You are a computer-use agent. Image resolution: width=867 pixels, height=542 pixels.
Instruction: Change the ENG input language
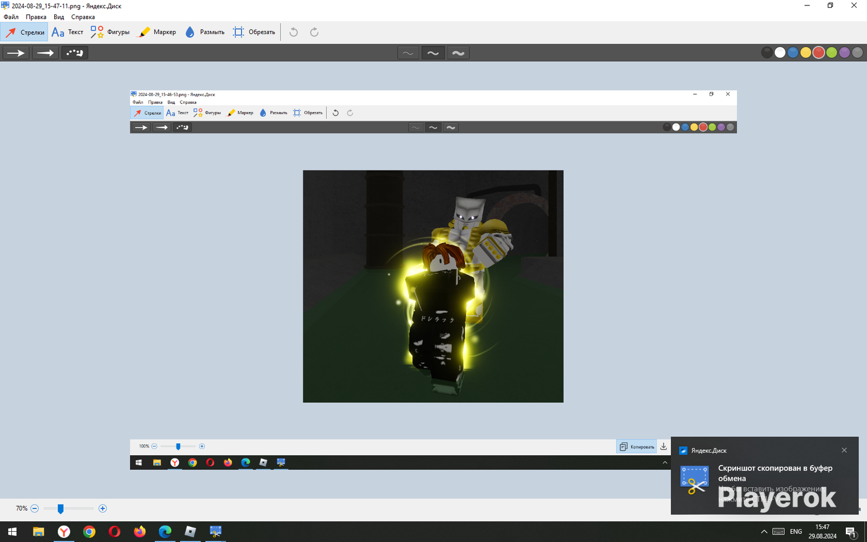(796, 532)
